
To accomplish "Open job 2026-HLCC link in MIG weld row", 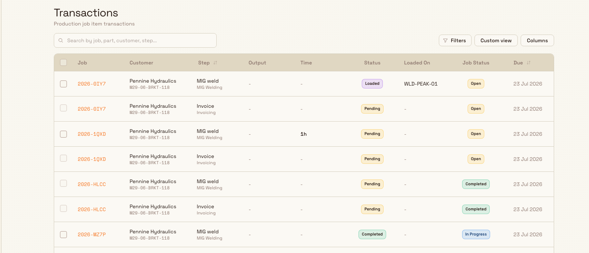I will pos(92,184).
